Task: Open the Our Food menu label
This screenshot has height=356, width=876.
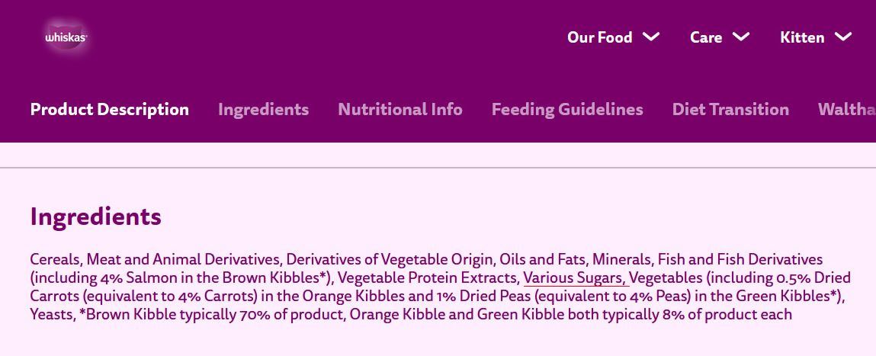Action: [x=599, y=37]
